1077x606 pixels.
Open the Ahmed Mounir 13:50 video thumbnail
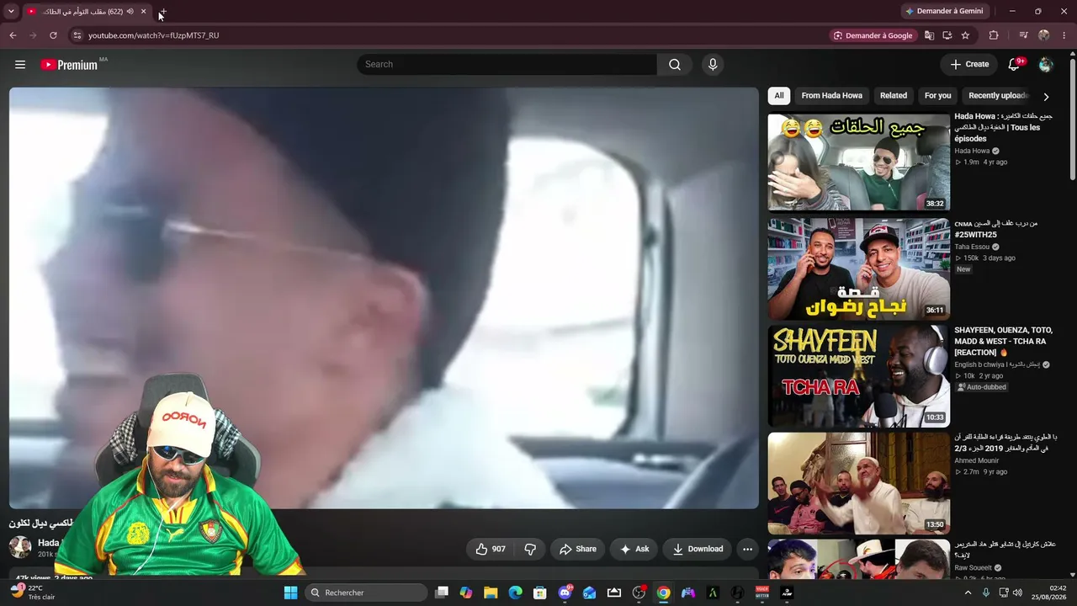pyautogui.click(x=858, y=483)
